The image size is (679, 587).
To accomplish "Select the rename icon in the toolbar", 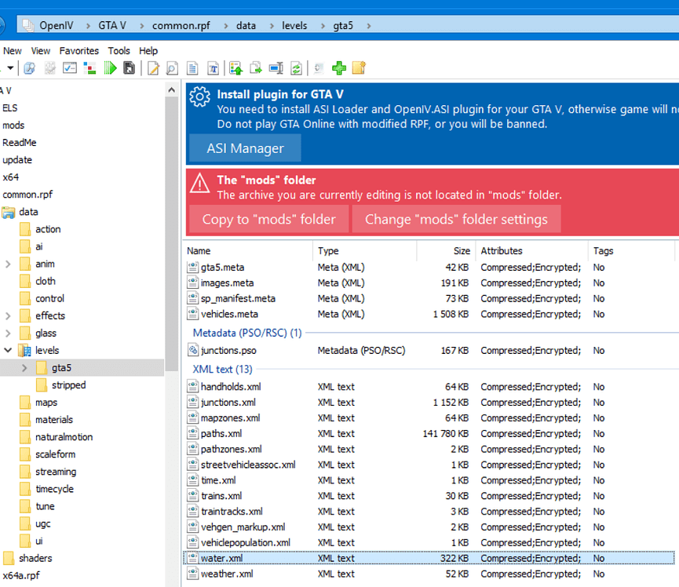I will click(x=276, y=68).
